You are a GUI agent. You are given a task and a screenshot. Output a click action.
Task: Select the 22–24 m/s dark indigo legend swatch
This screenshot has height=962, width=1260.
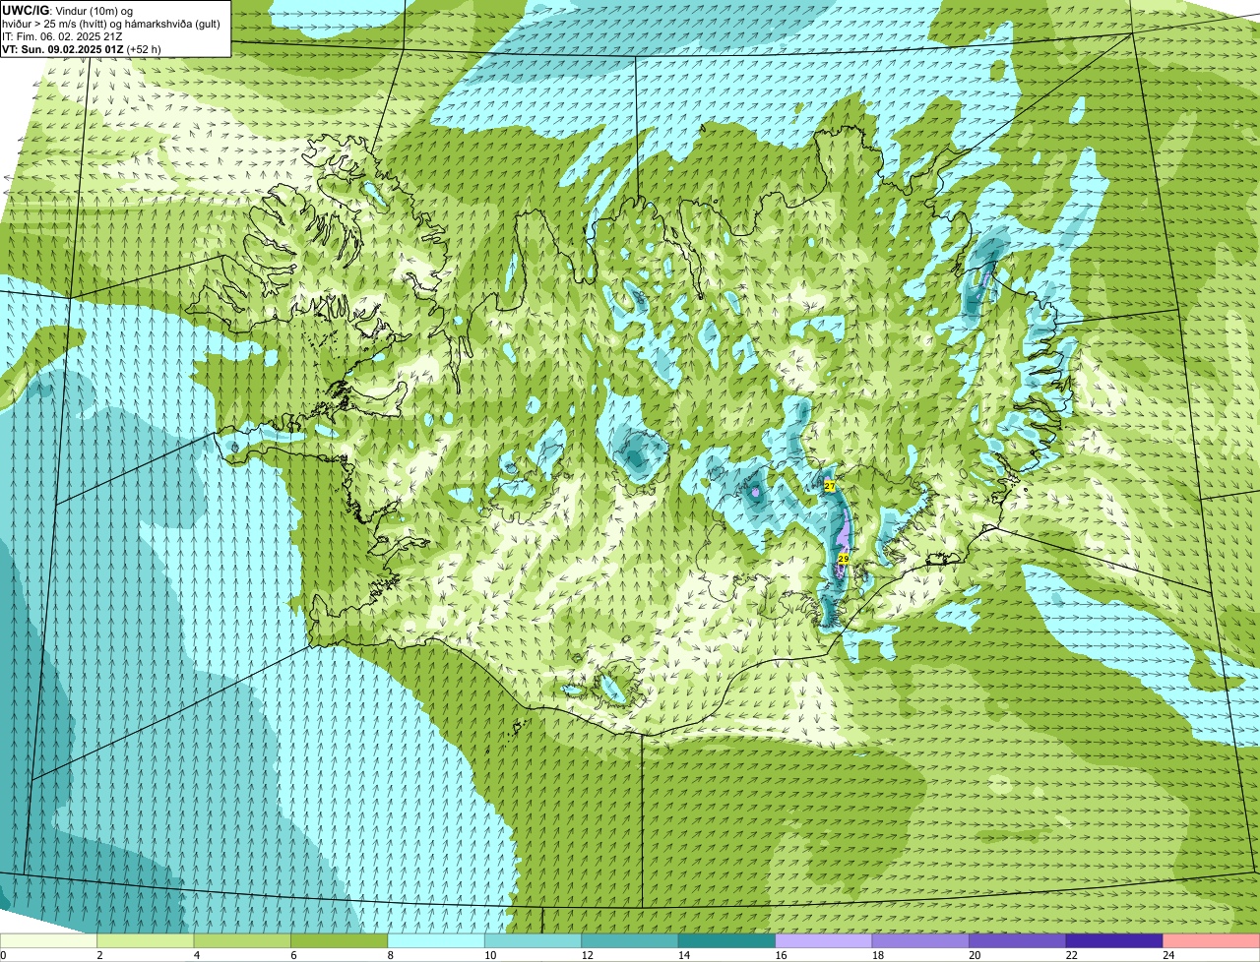coord(1114,941)
